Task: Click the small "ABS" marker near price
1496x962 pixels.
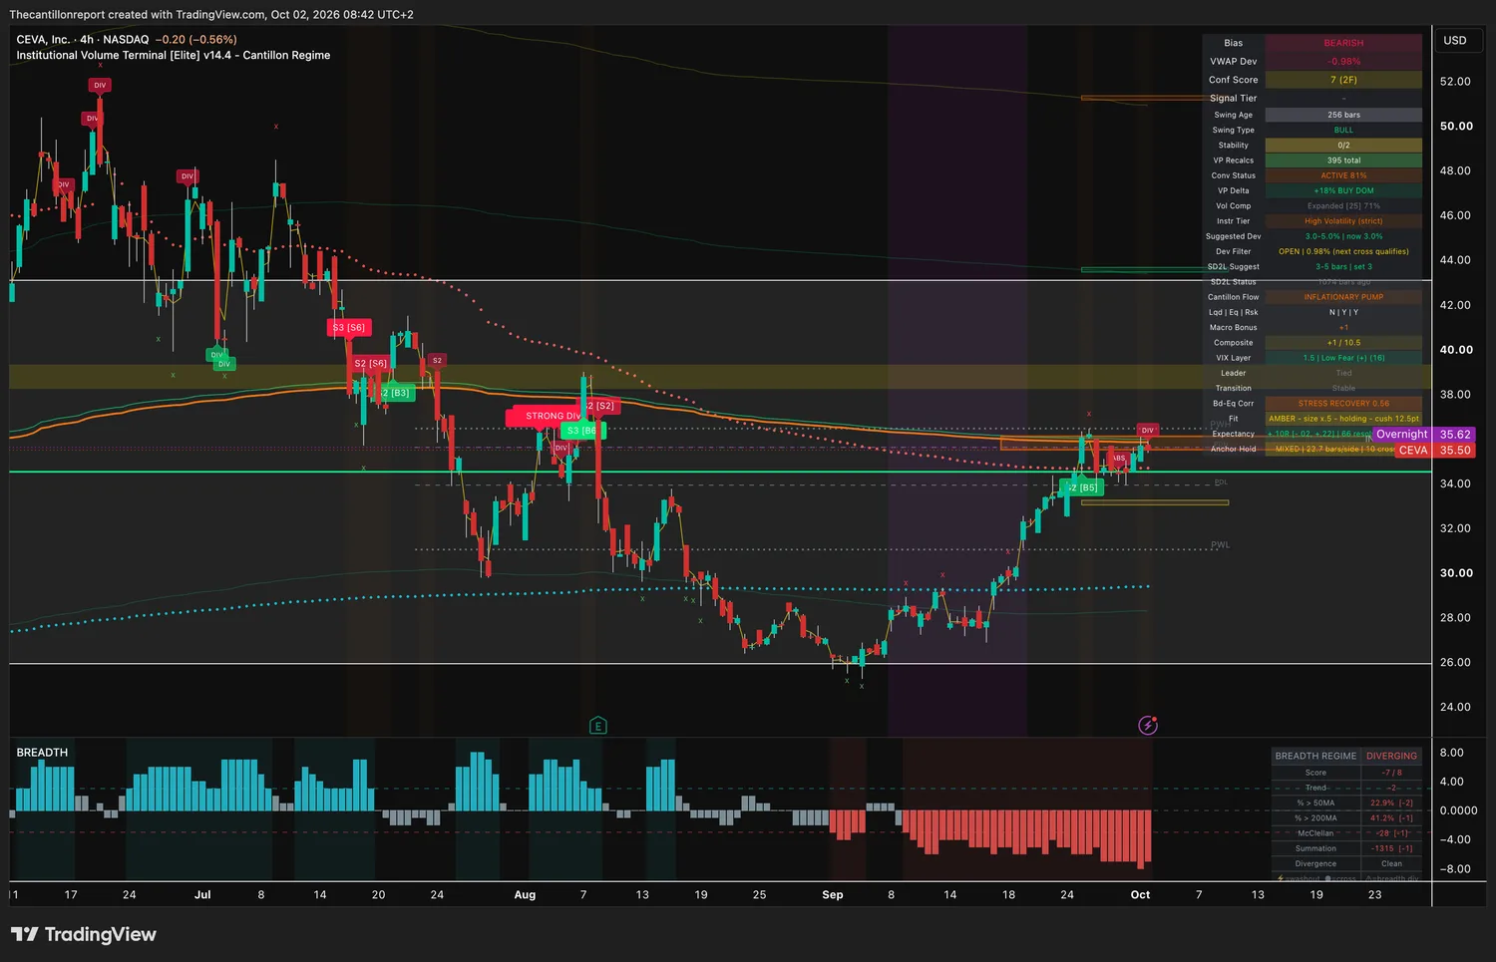Action: [1119, 459]
